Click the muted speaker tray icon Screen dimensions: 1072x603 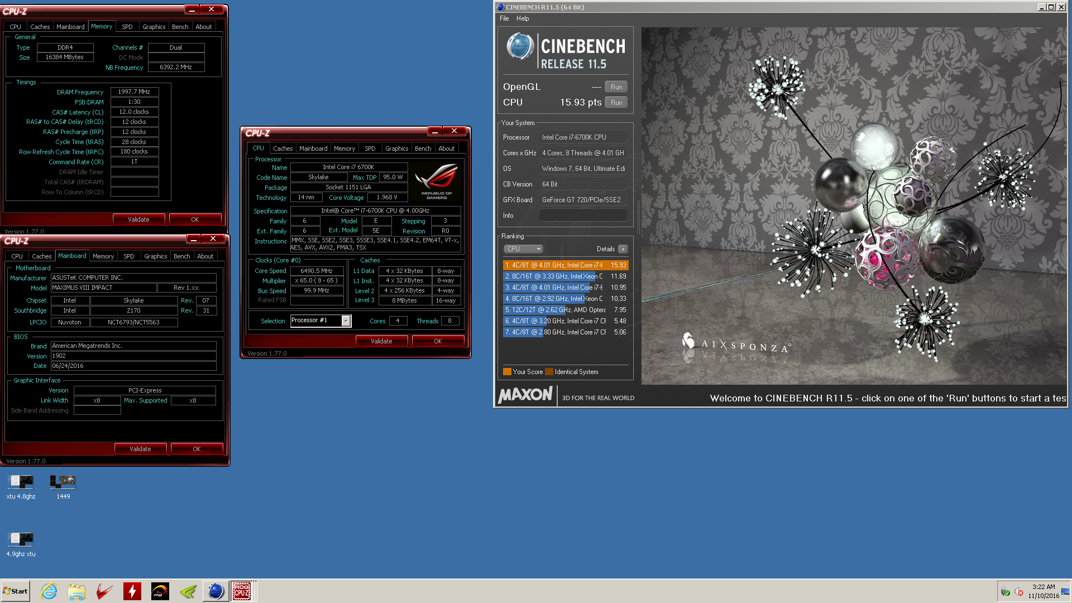coord(1018,591)
